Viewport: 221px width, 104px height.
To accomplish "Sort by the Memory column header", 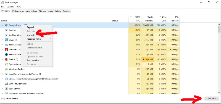I will pyautogui.click(x=148, y=19).
